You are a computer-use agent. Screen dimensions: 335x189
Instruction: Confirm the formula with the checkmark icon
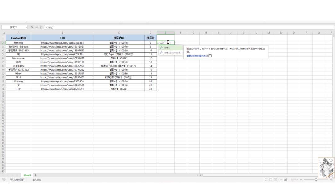coord(37,27)
